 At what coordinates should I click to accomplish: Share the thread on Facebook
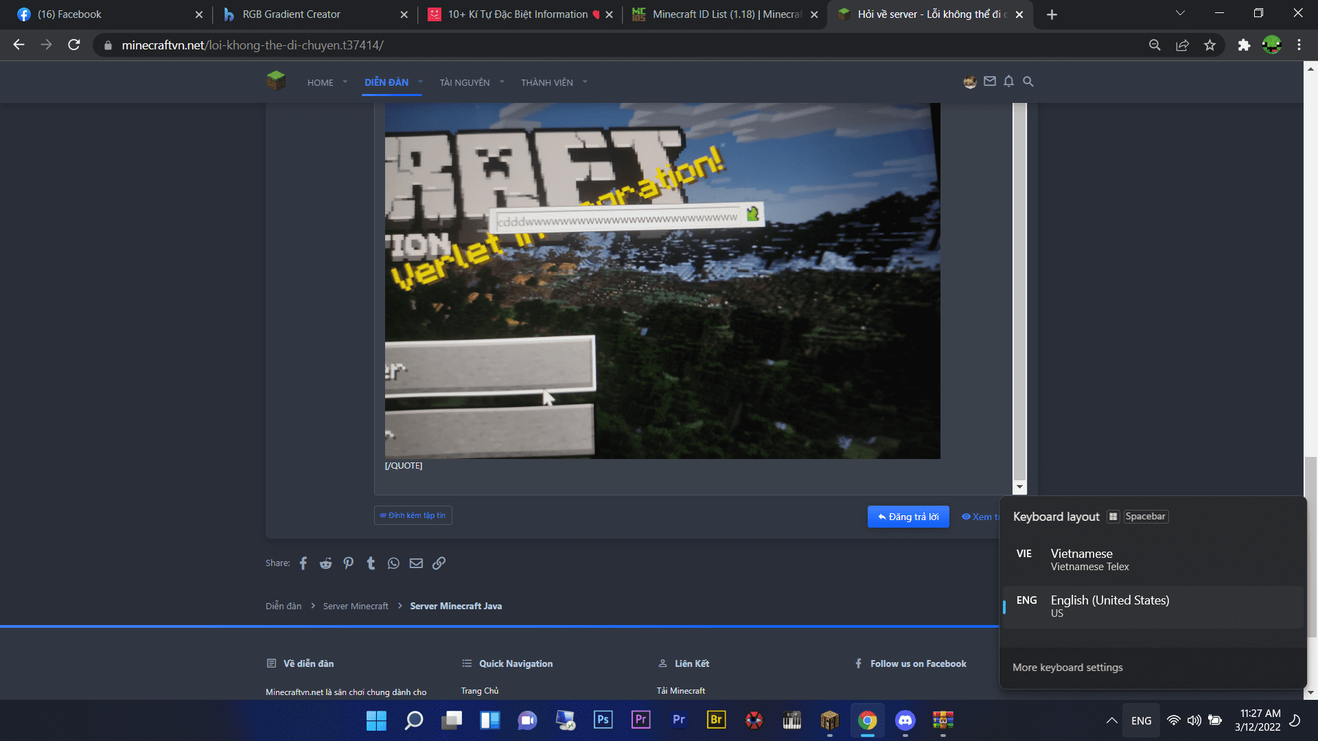(x=303, y=563)
